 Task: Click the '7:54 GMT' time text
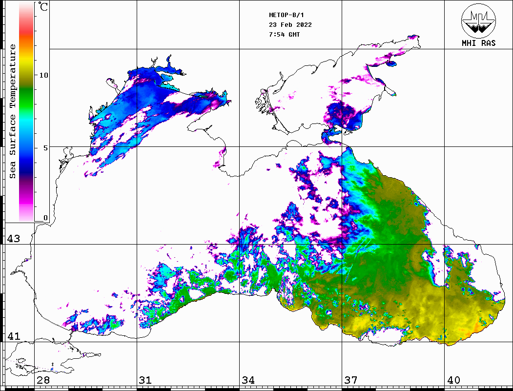(x=284, y=34)
